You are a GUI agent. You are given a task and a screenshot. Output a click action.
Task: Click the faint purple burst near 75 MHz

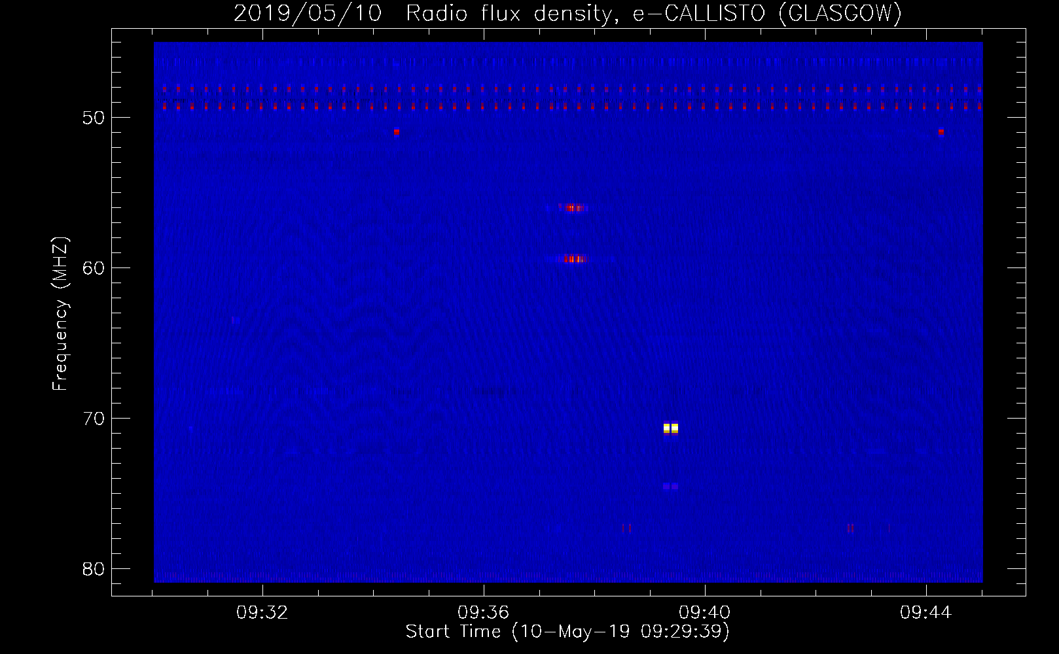click(671, 486)
